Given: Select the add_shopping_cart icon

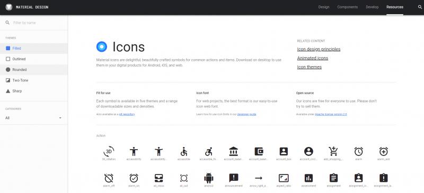Looking at the screenshot, I should coord(333,151).
